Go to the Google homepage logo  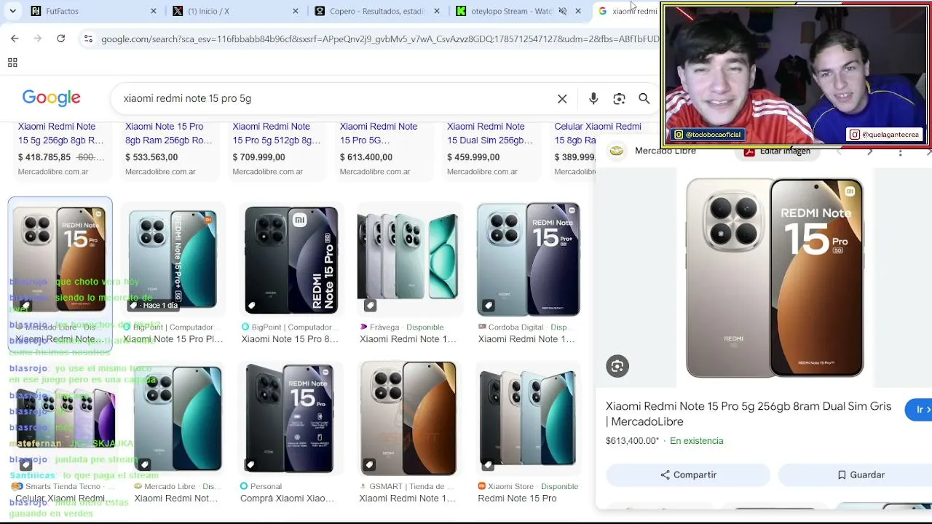click(51, 98)
